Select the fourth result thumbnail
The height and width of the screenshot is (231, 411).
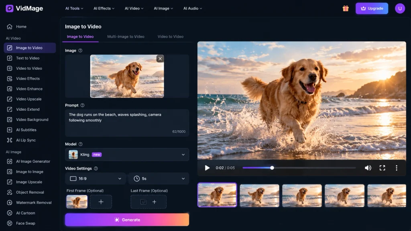coord(344,196)
